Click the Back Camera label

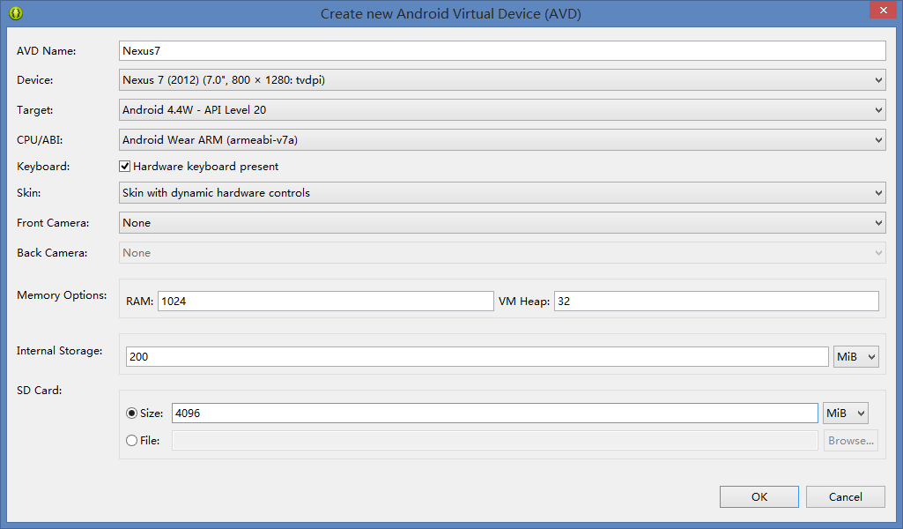(x=52, y=253)
